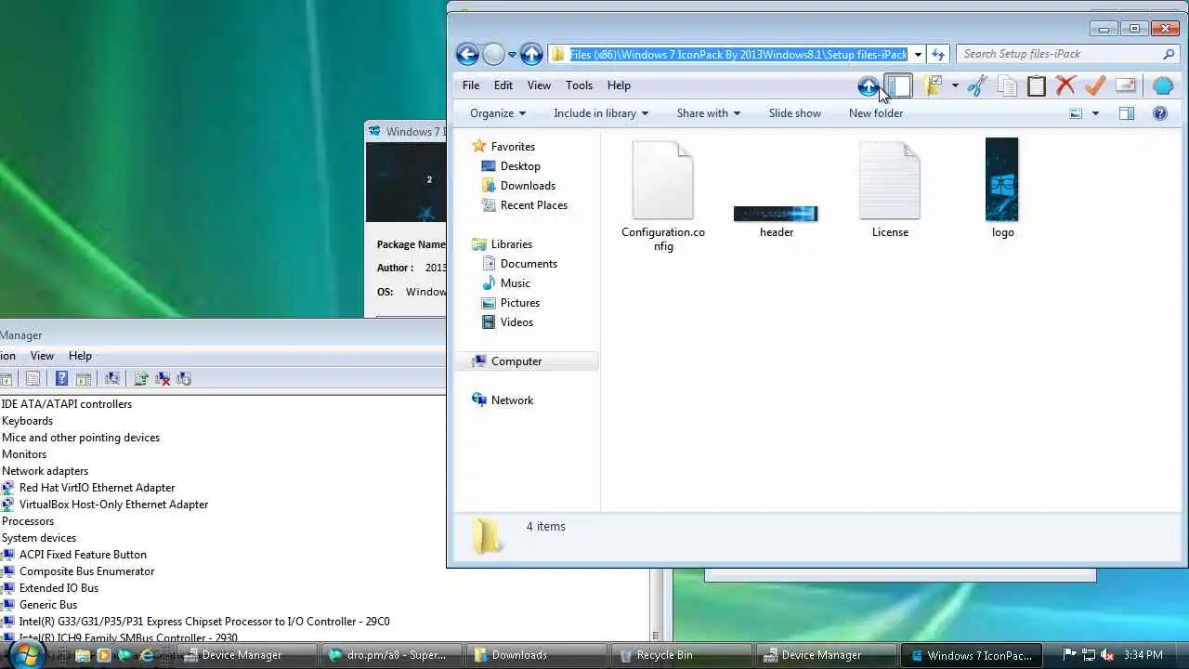Open the Tools menu
1189x669 pixels.
point(579,85)
